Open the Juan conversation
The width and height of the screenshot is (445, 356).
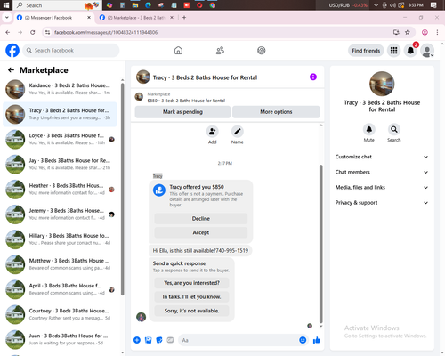click(60, 339)
